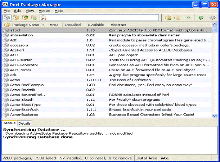Click abstract 'ACH perl object'
Viewport: 220px width, 162px height.
click(x=124, y=55)
